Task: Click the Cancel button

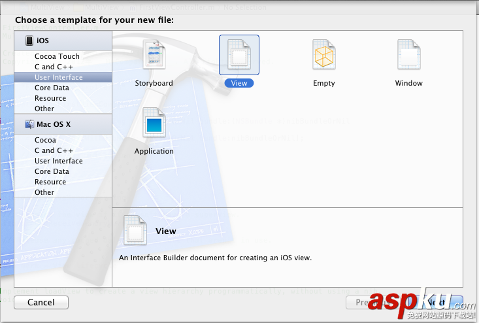Action: (41, 302)
